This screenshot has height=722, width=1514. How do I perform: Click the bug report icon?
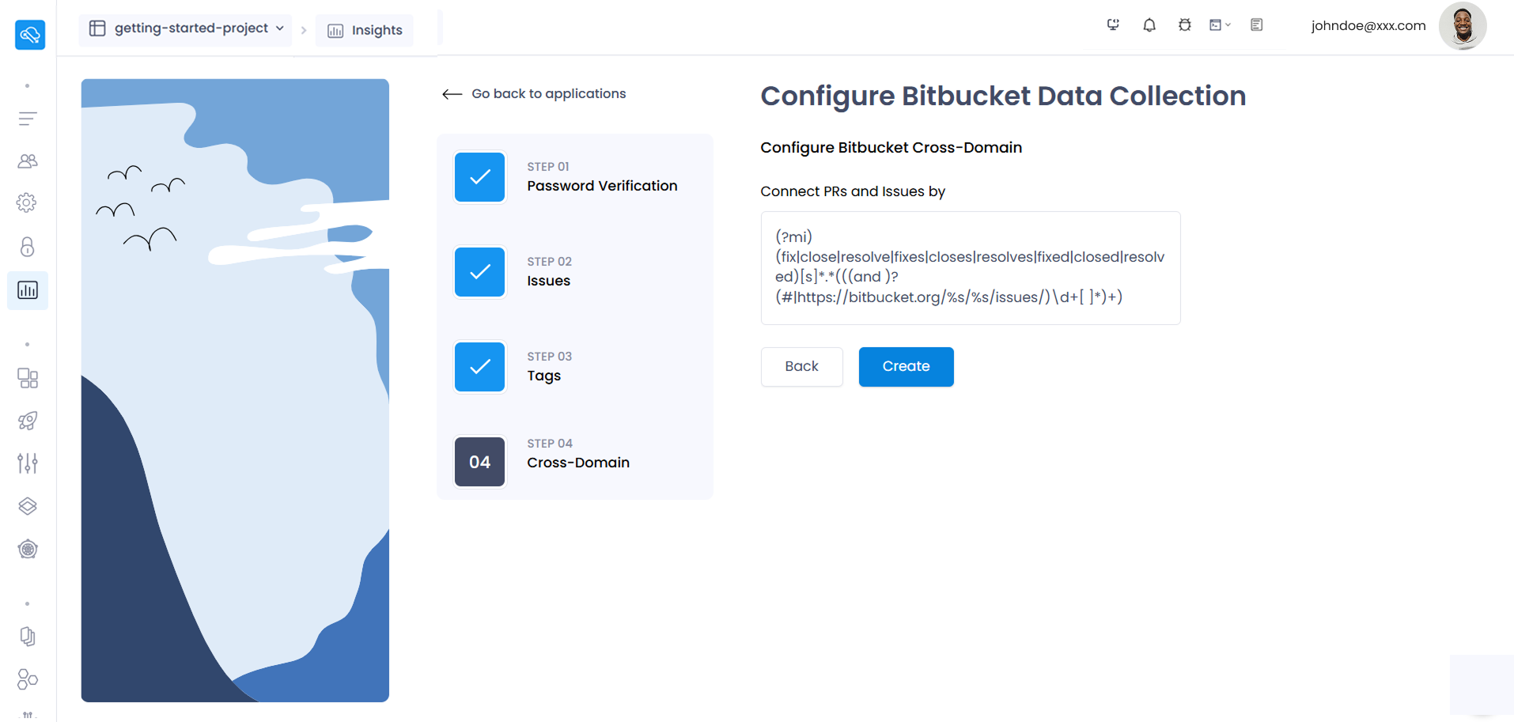(1185, 25)
